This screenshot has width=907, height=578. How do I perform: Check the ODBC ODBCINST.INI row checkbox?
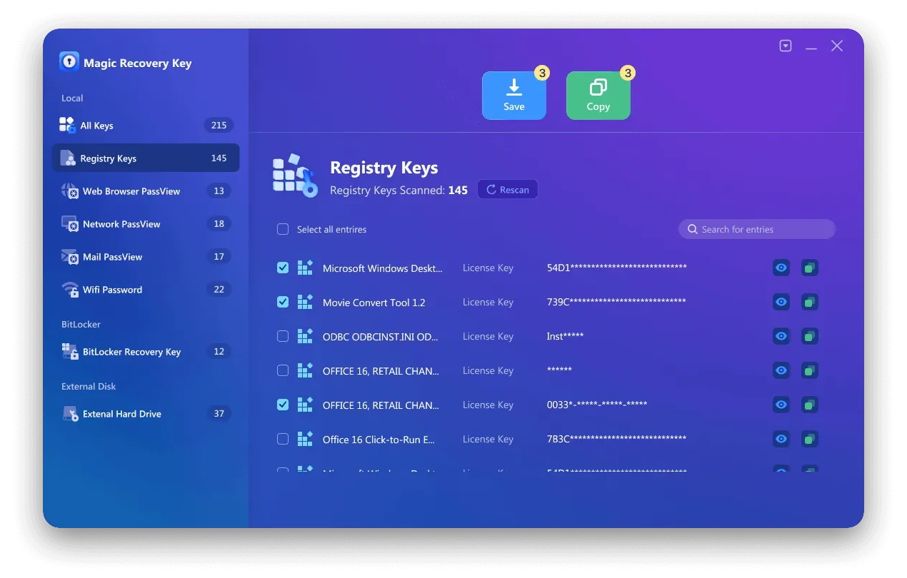[283, 336]
